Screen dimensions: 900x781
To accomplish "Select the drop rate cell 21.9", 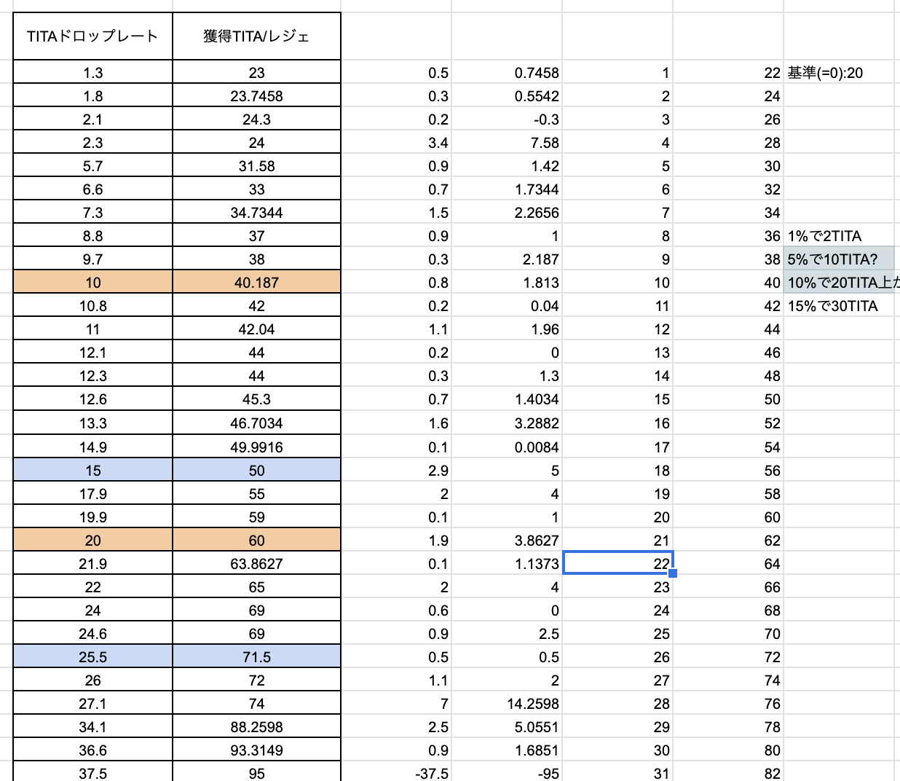I will click(x=93, y=563).
